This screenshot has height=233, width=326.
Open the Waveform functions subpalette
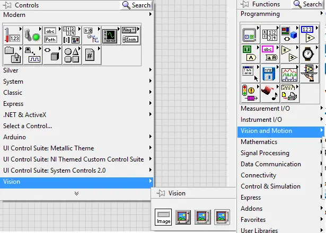289,74
